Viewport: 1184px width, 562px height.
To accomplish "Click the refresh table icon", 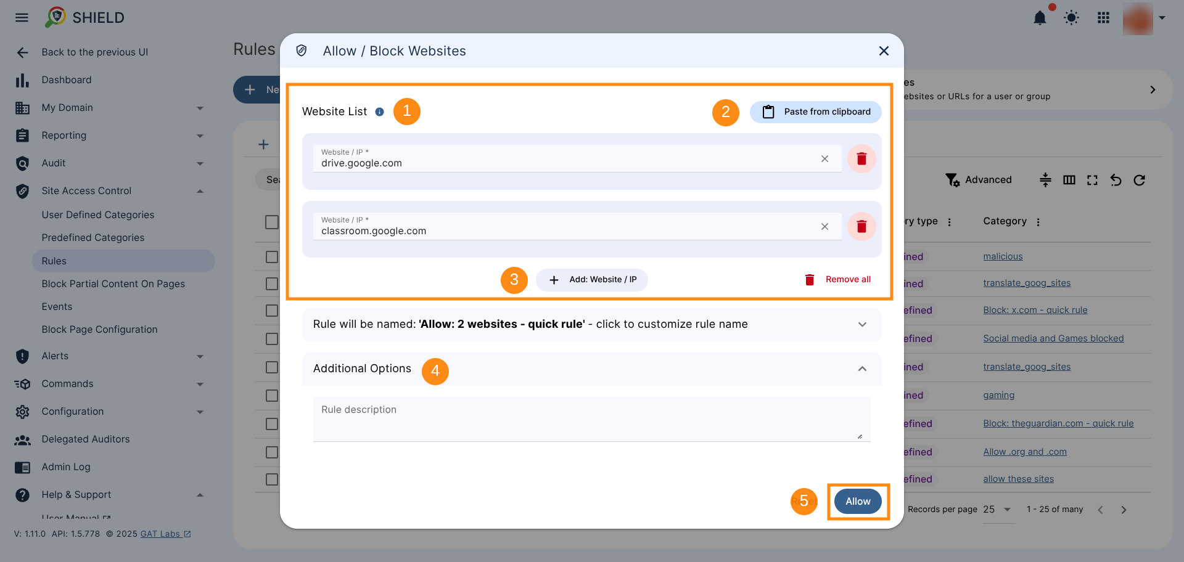I will point(1140,180).
